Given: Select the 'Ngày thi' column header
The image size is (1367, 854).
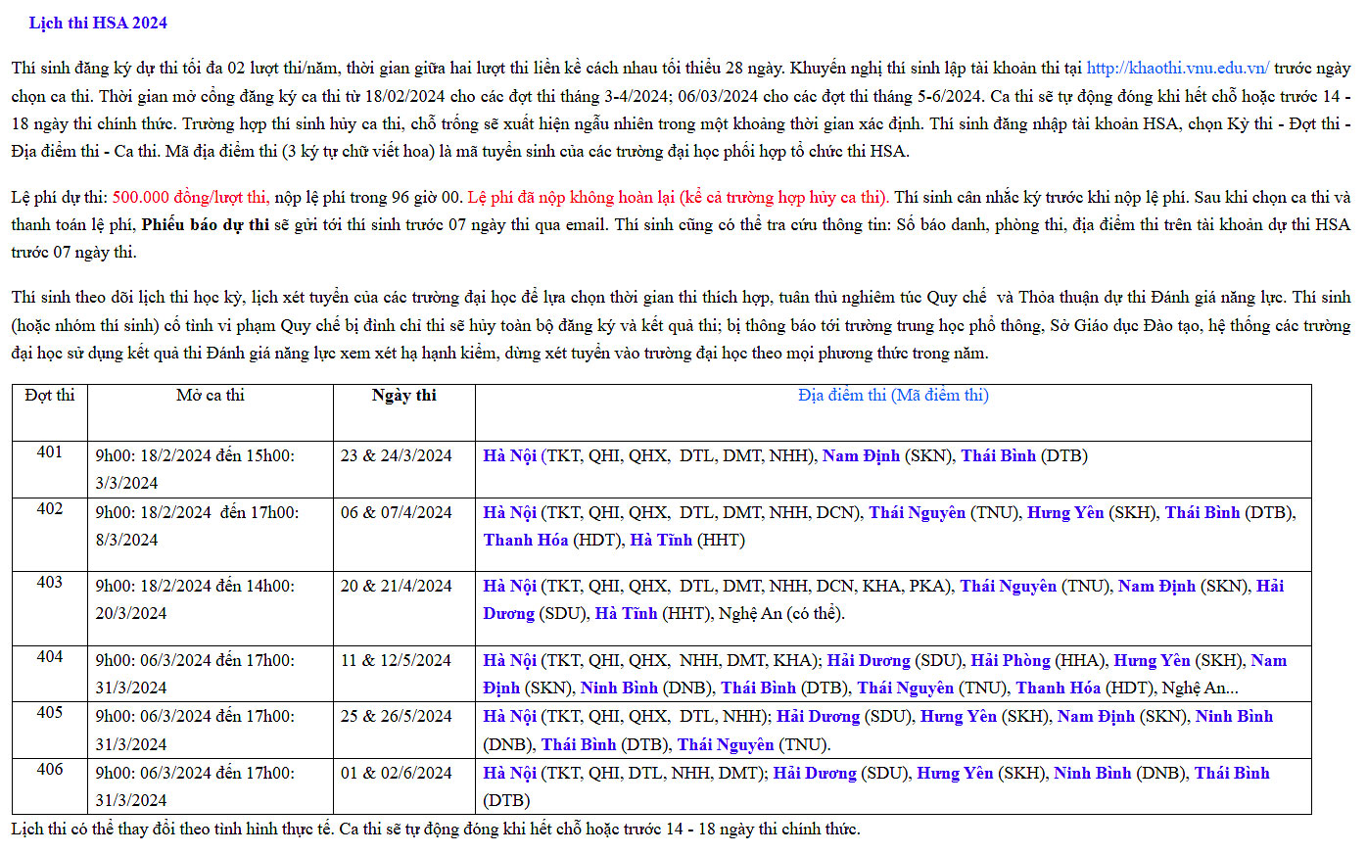Looking at the screenshot, I should [404, 396].
